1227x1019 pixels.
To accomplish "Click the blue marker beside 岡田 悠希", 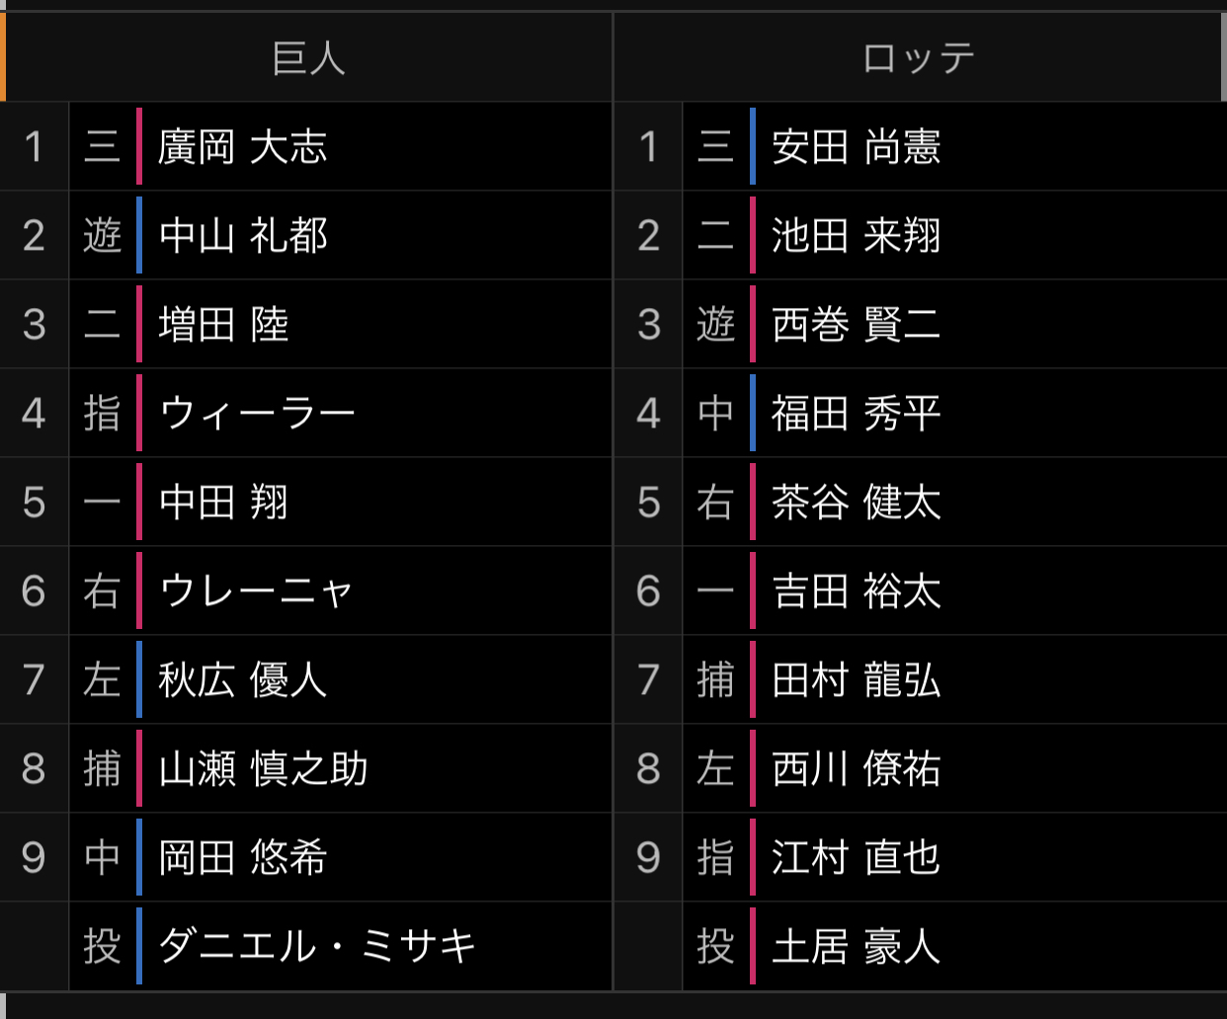I will click(x=139, y=857).
